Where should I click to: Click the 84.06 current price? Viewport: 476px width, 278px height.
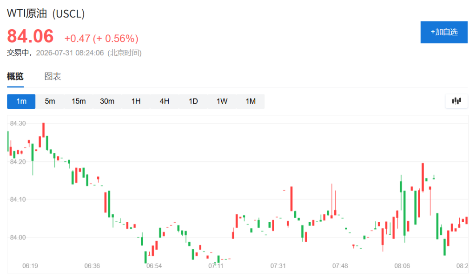coord(30,36)
